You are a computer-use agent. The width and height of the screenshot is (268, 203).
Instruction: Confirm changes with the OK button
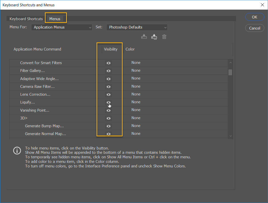(x=255, y=17)
